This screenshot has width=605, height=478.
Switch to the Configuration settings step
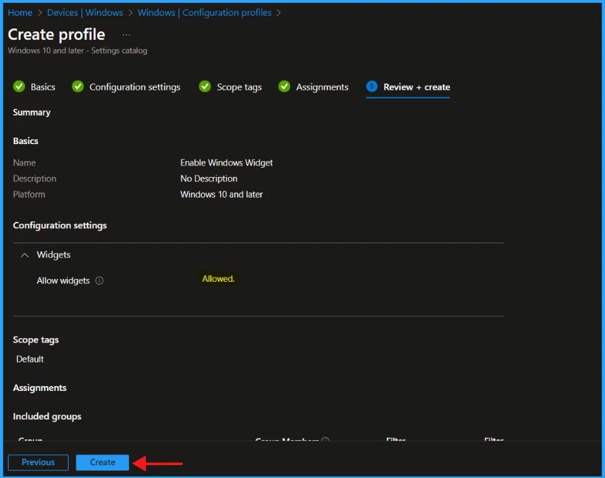pos(135,87)
